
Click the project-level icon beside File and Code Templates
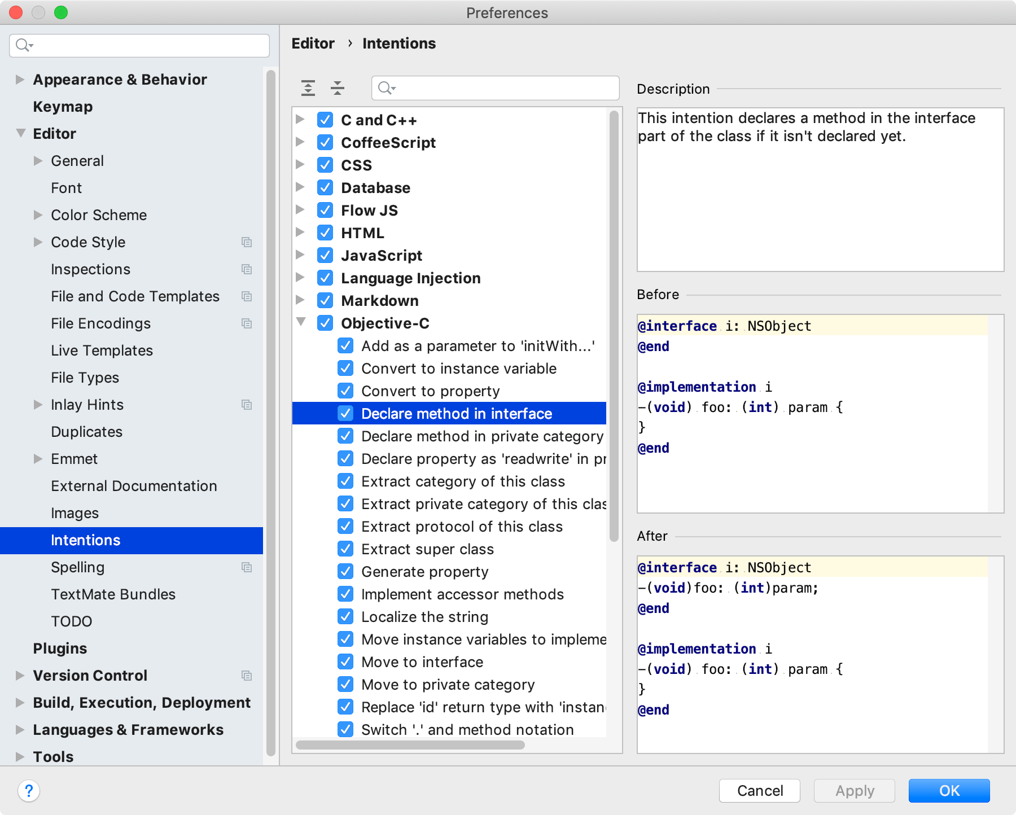pos(247,296)
